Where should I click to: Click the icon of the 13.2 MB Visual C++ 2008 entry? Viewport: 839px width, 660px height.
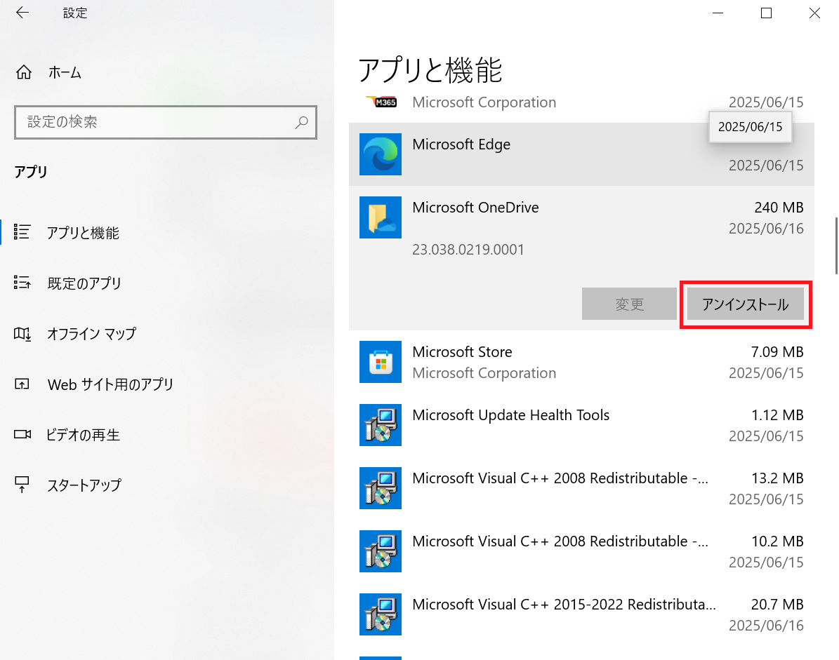[381, 488]
